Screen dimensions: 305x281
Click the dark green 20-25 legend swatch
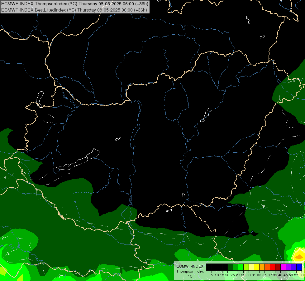230,267
